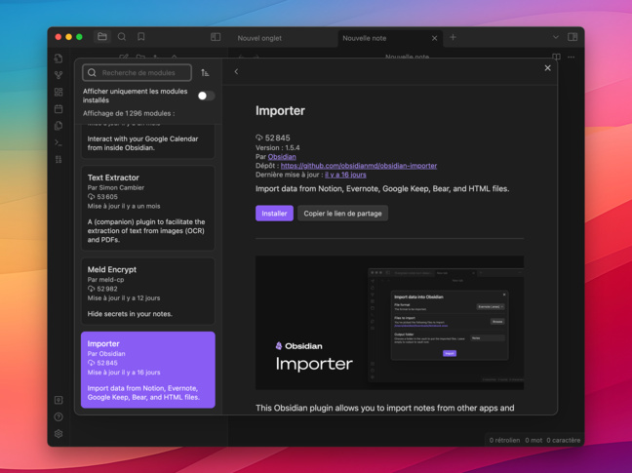
Task: Click the 0 caractère status entry
Action: [564, 441]
